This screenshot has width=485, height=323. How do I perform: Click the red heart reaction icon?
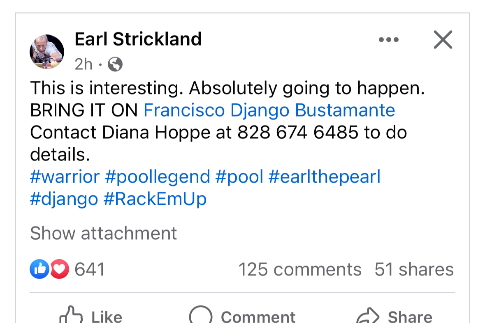60,269
